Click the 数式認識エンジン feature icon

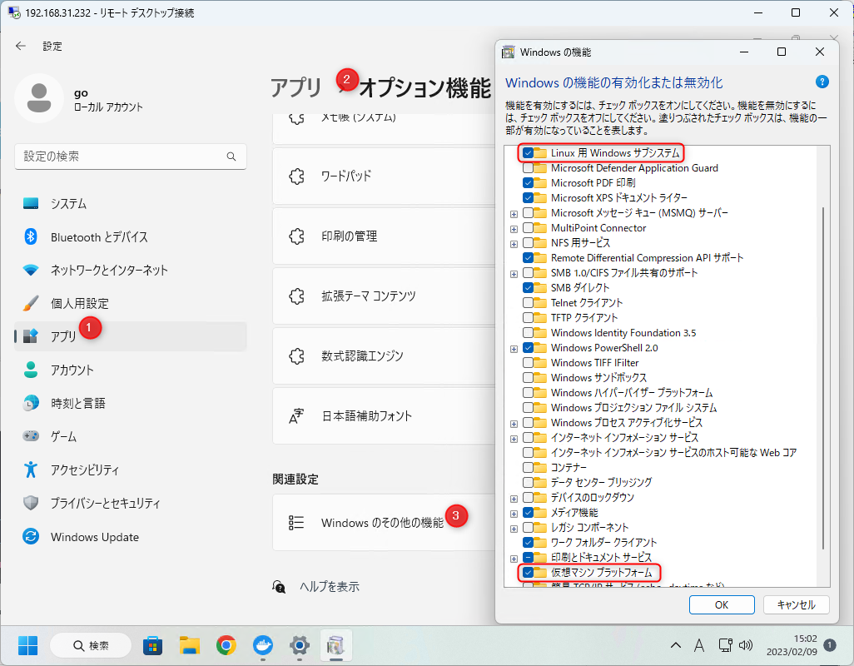[x=296, y=355]
